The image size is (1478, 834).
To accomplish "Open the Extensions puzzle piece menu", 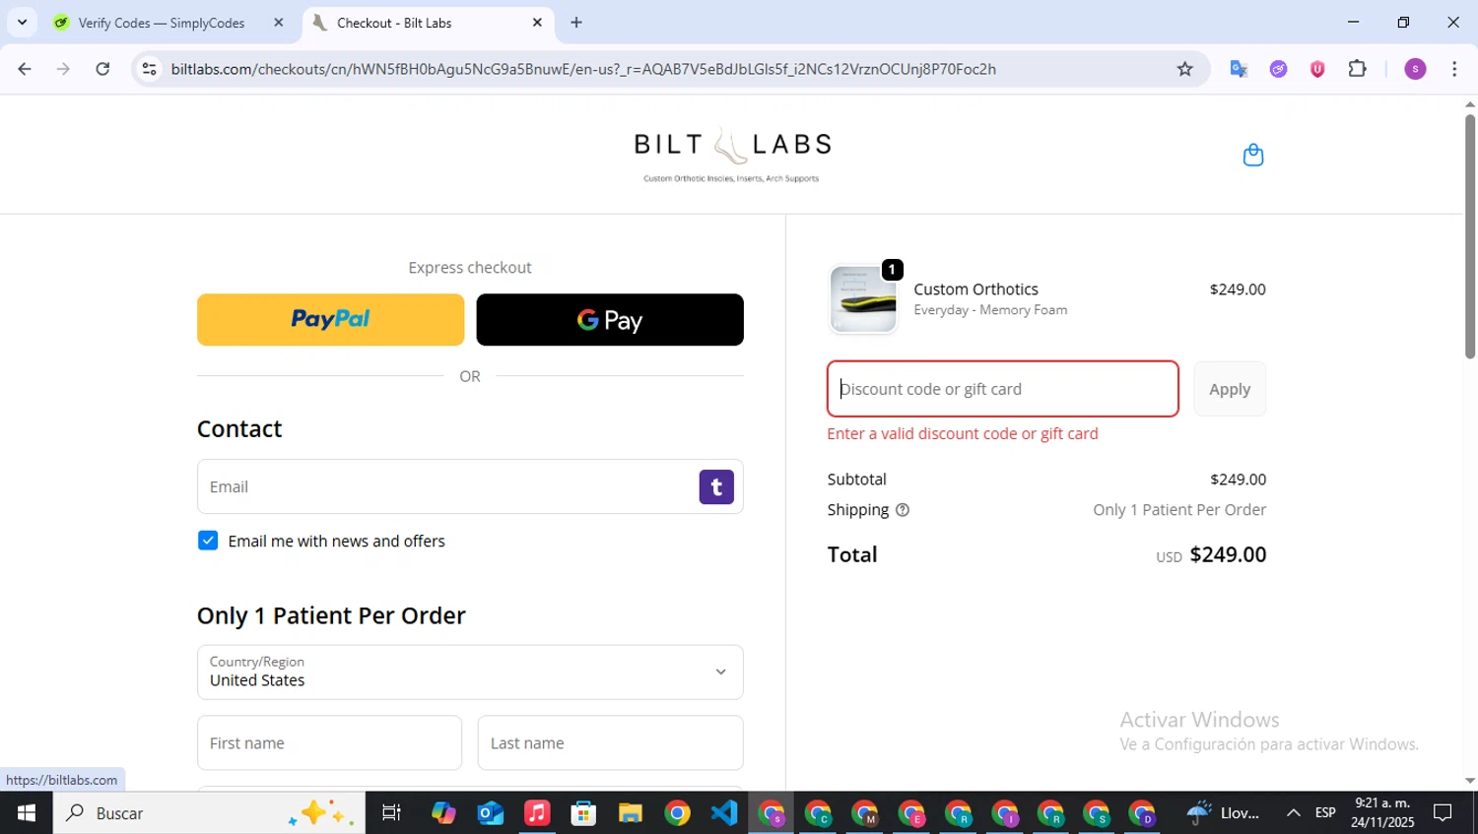I will 1357,69.
